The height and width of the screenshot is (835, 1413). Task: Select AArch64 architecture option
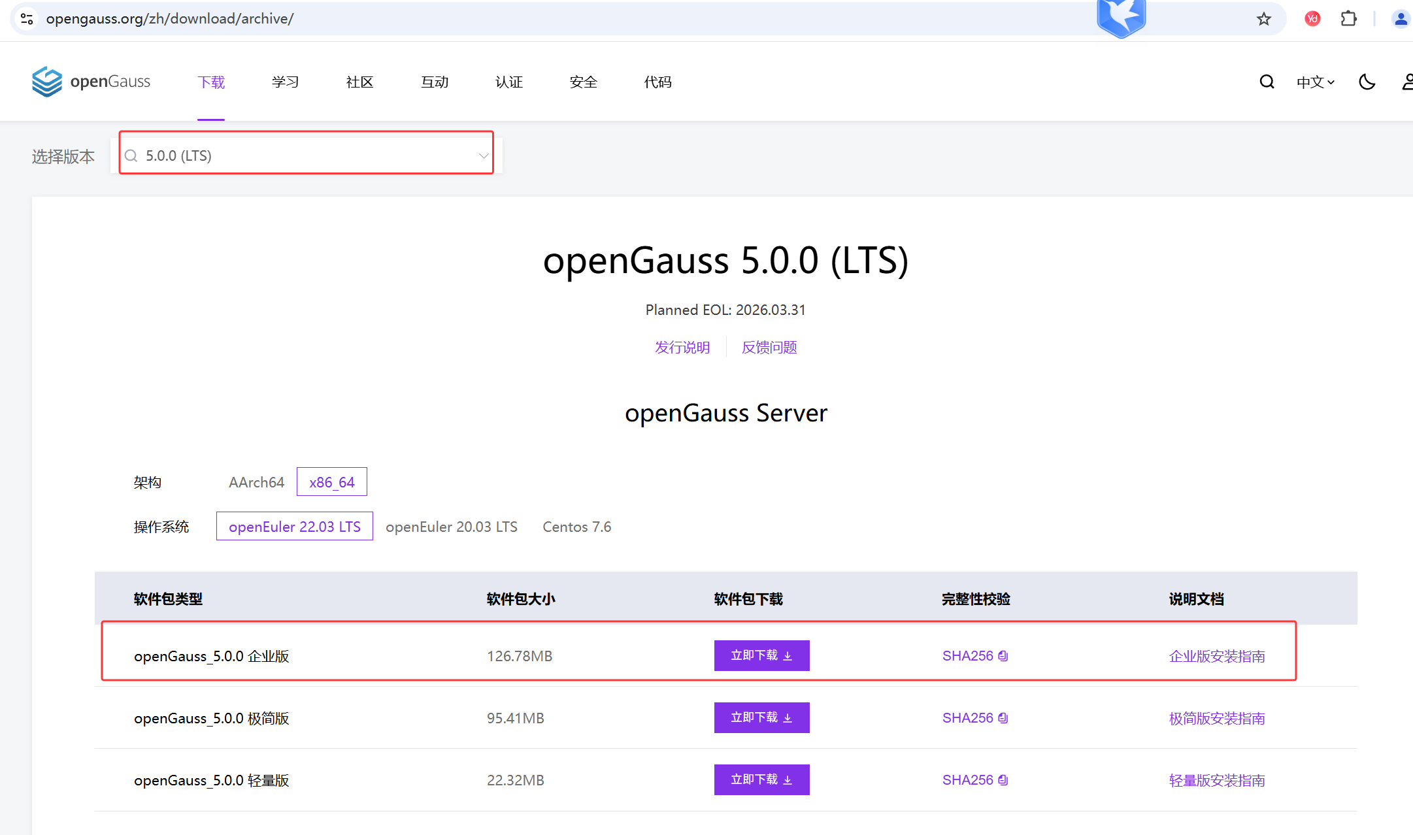click(256, 482)
